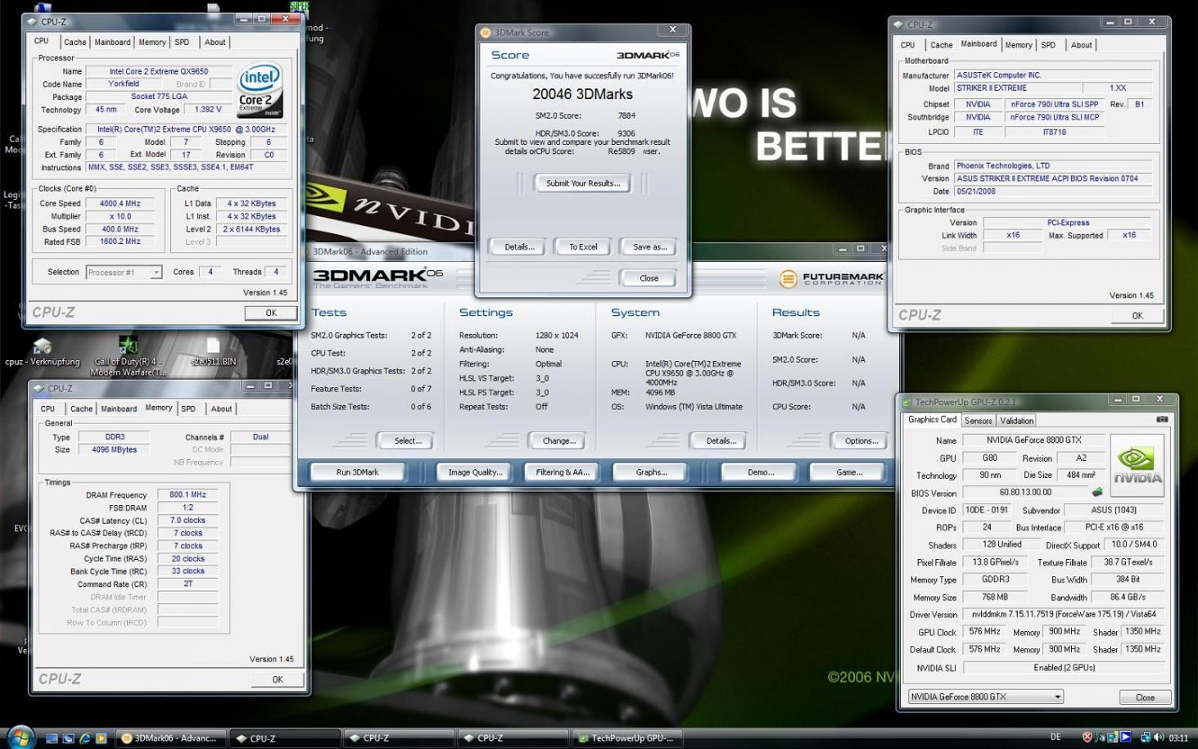This screenshot has width=1198, height=749.
Task: Click Select... under Tests in 3DMark06
Action: (x=408, y=441)
